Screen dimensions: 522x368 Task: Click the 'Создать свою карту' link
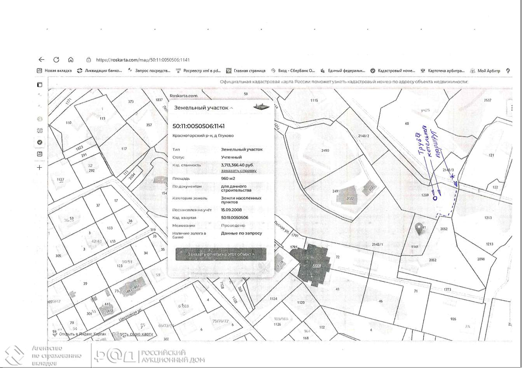point(132,334)
